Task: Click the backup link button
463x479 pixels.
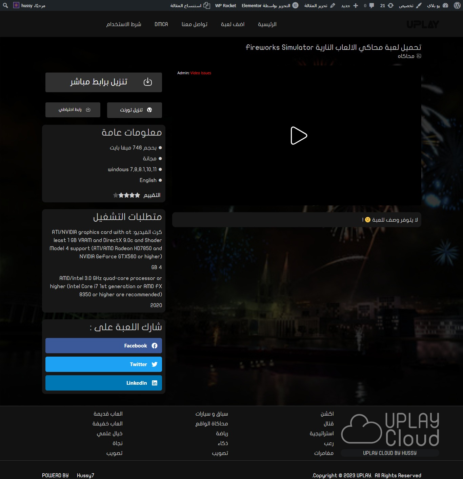Action: [73, 109]
